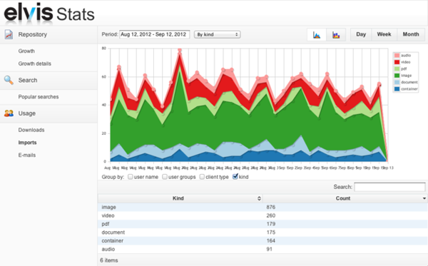The image size is (428, 266).
Task: Click the count value 91
Action: click(269, 249)
